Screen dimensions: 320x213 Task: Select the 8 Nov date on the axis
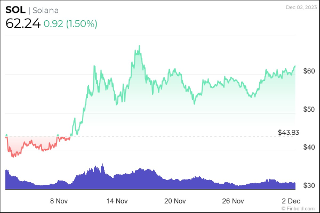tap(59, 201)
